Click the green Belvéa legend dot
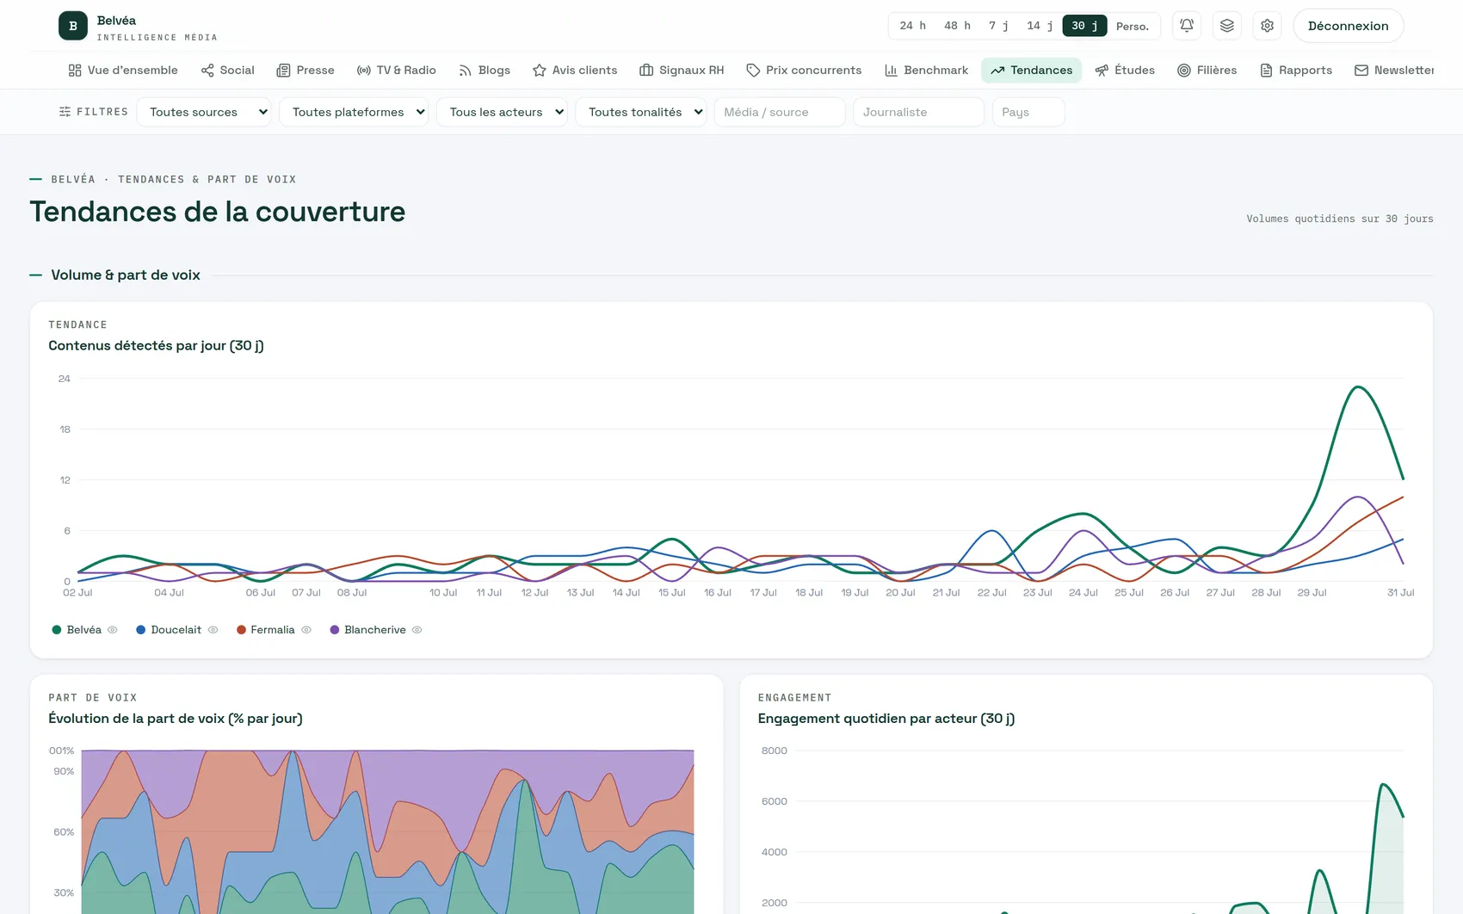The width and height of the screenshot is (1463, 914). click(x=57, y=630)
